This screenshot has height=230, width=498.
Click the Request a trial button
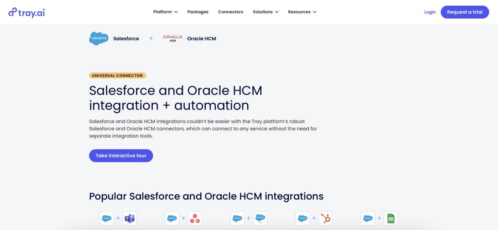point(465,12)
